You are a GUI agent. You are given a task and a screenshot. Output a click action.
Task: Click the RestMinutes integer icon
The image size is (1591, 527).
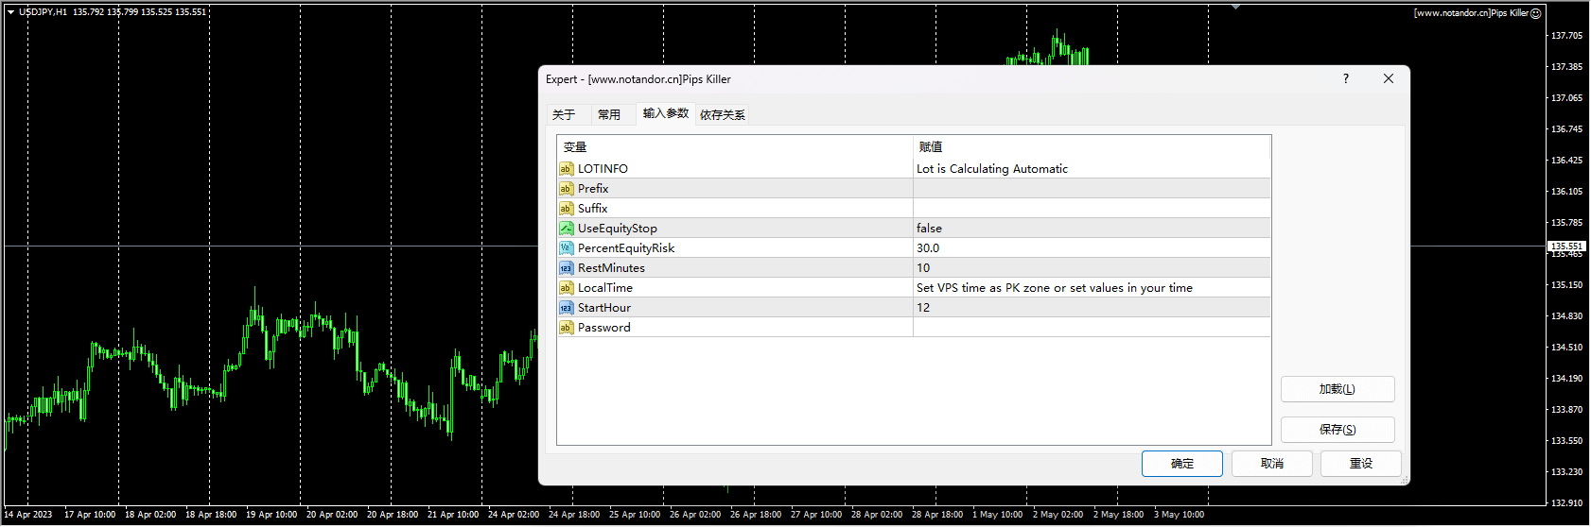pyautogui.click(x=566, y=268)
